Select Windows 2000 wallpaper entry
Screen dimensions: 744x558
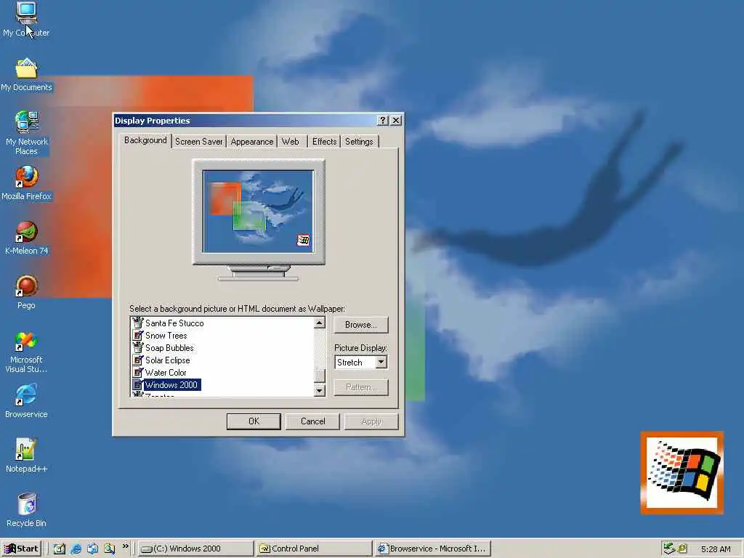click(171, 385)
